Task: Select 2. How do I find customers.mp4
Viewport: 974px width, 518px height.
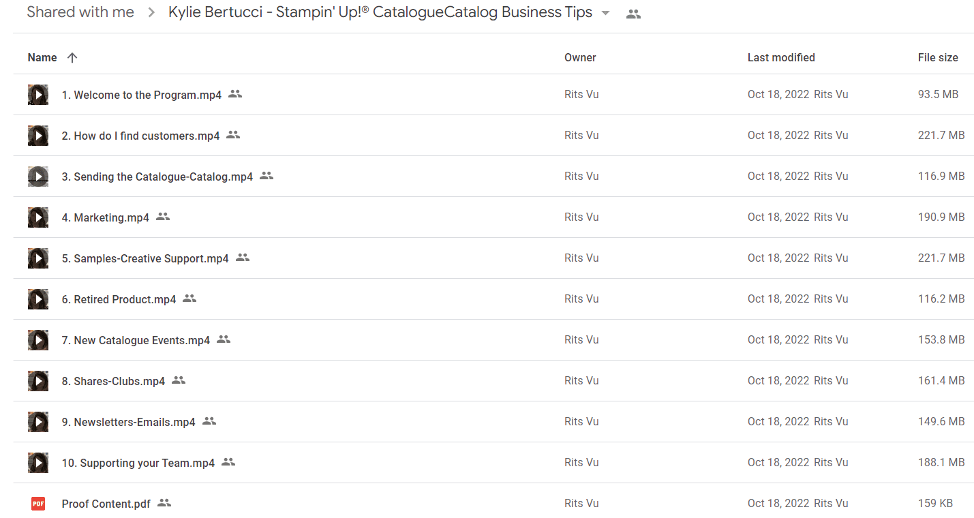Action: point(493,136)
